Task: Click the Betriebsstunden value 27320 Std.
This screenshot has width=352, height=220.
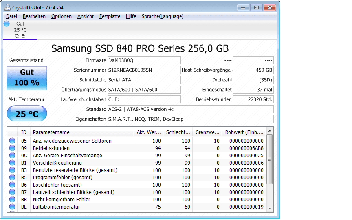Action: pos(253,99)
